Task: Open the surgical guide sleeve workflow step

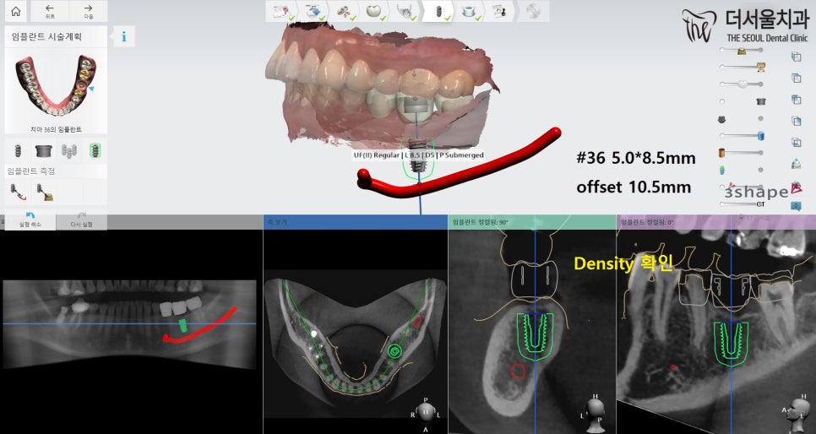Action: click(467, 11)
